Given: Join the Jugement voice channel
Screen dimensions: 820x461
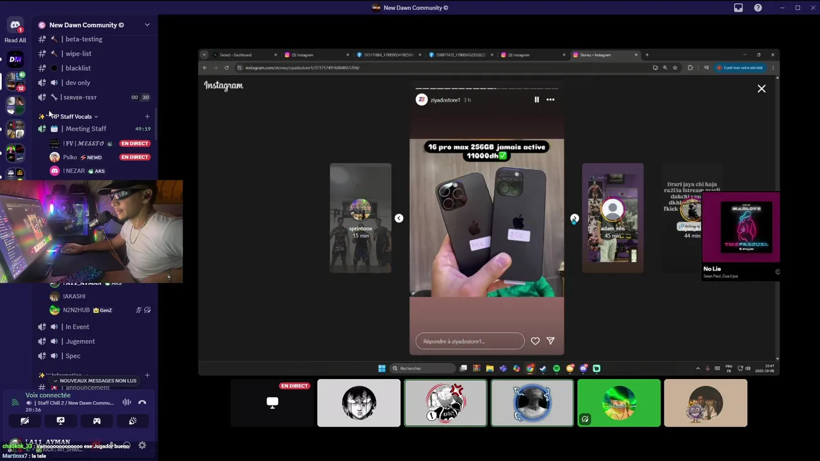Looking at the screenshot, I should 95,341.
